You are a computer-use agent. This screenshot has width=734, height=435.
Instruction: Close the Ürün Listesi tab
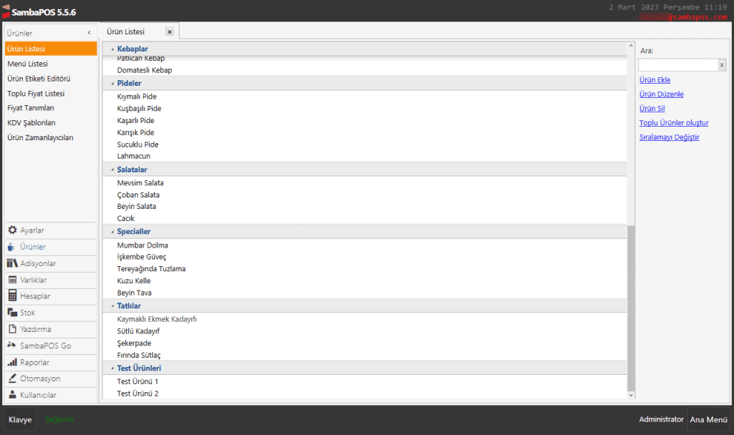click(169, 32)
